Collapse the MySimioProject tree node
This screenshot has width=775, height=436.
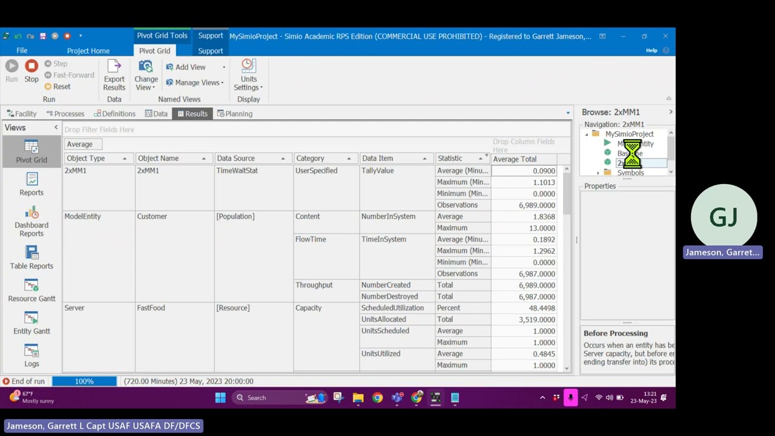586,134
